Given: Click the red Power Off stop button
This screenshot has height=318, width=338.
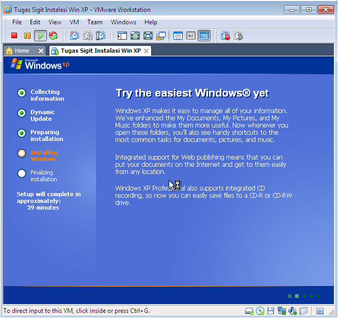Looking at the screenshot, I should tap(14, 36).
